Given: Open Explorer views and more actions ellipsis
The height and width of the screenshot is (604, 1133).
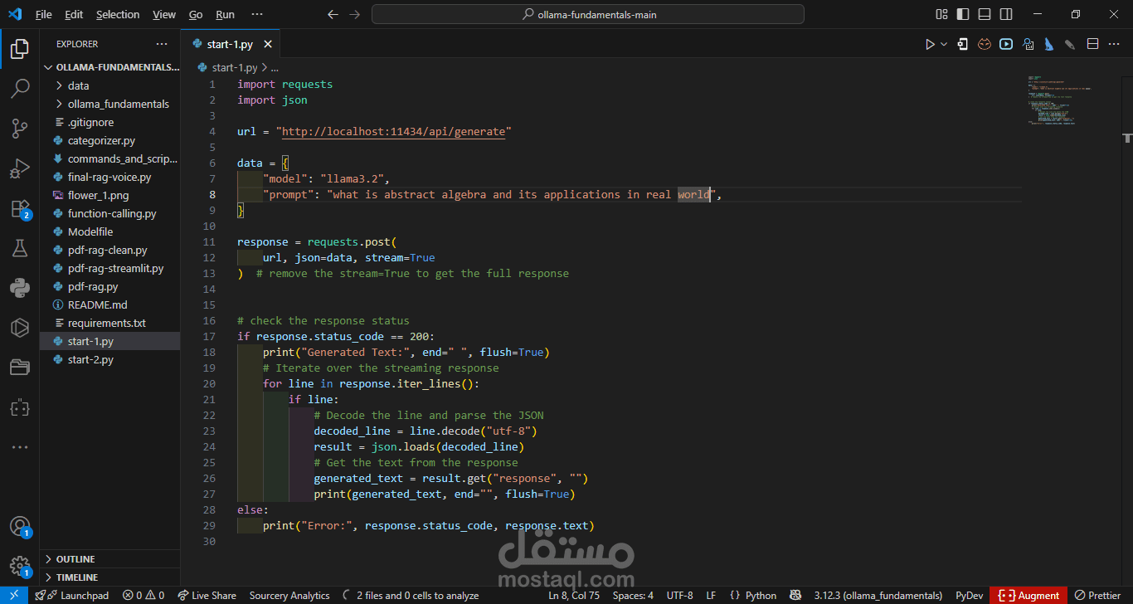Looking at the screenshot, I should coord(161,44).
